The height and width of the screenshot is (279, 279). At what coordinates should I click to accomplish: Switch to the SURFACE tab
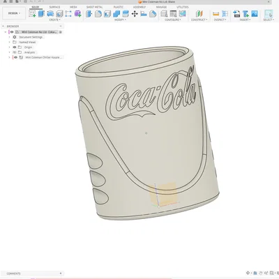click(x=54, y=7)
